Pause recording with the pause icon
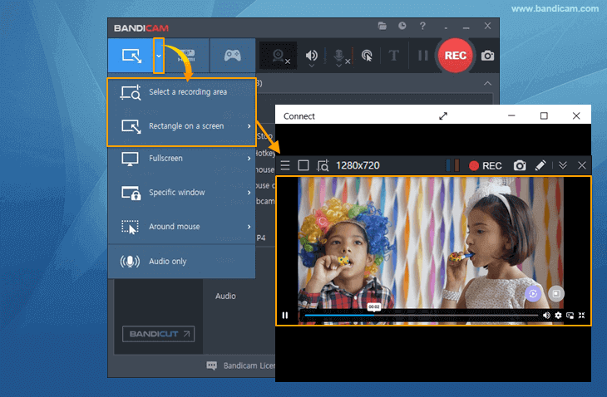Screen dimensions: 607x397 (423, 56)
